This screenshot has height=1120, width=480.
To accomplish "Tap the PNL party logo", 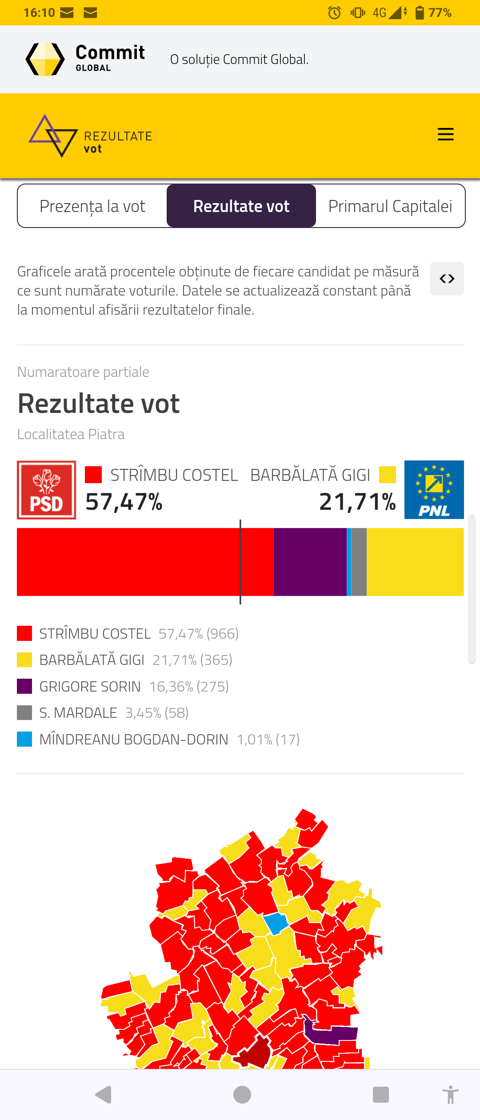I will coord(434,490).
